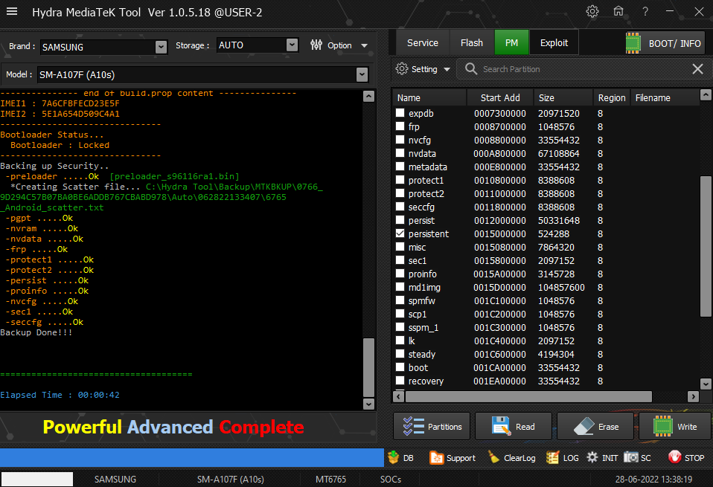Click partition list vertical scrollbar thumb
The height and width of the screenshot is (487, 713).
point(706,246)
